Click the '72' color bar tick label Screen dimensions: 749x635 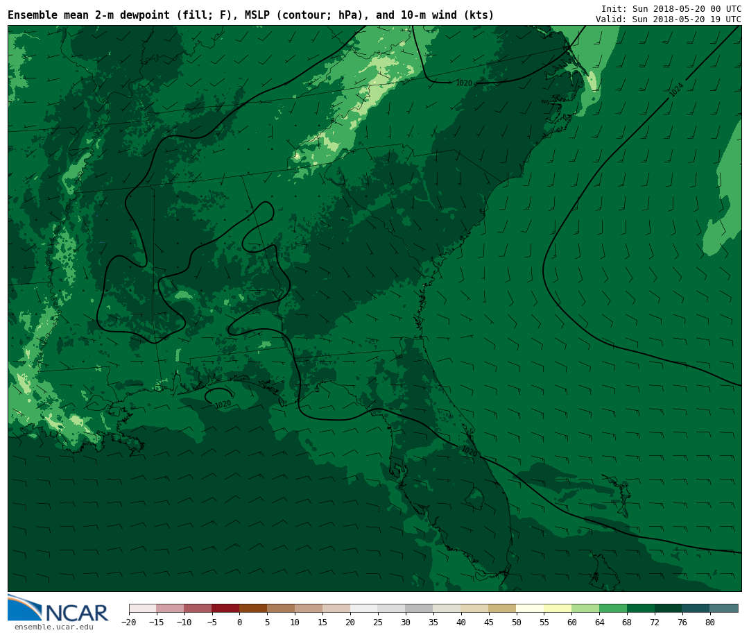click(655, 622)
